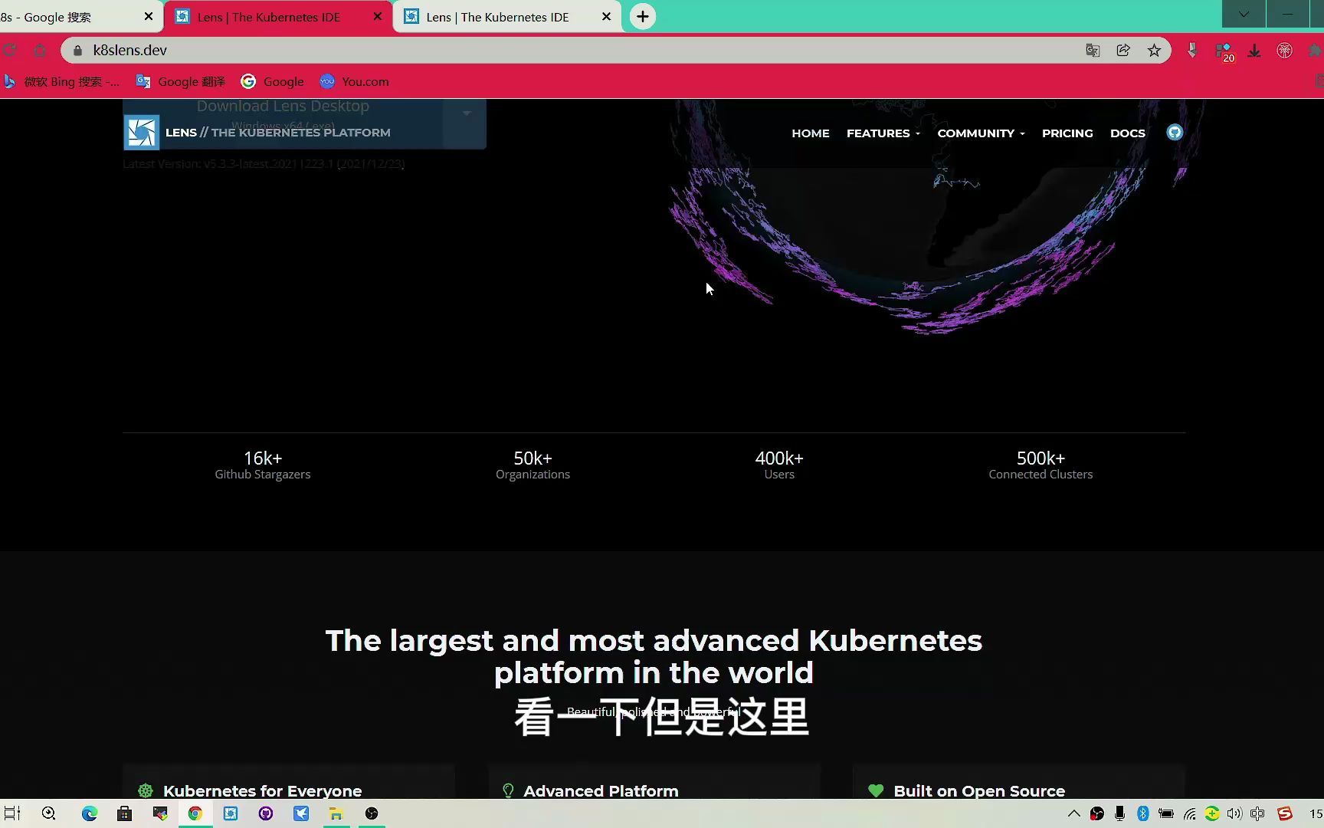Image resolution: width=1324 pixels, height=828 pixels.
Task: Expand the FEATURES navigation dropdown
Action: pos(883,133)
